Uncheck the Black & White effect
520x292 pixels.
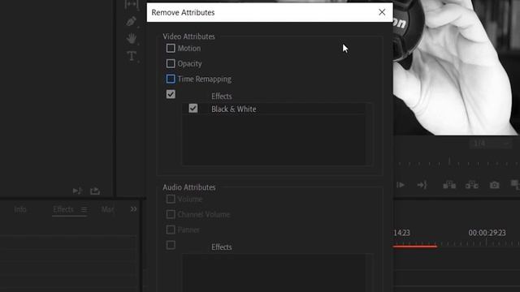point(193,108)
